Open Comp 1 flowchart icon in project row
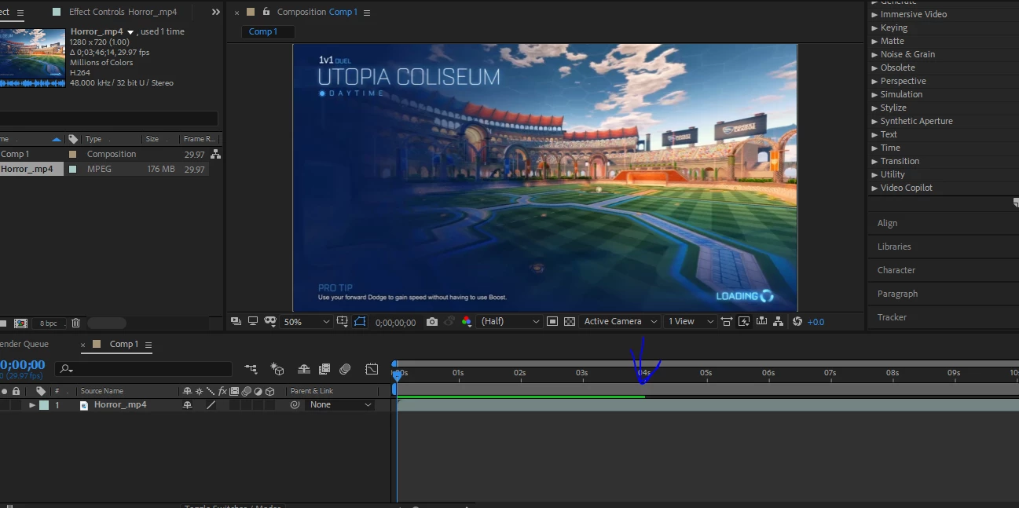Screen dimensions: 1019x508 coord(215,155)
